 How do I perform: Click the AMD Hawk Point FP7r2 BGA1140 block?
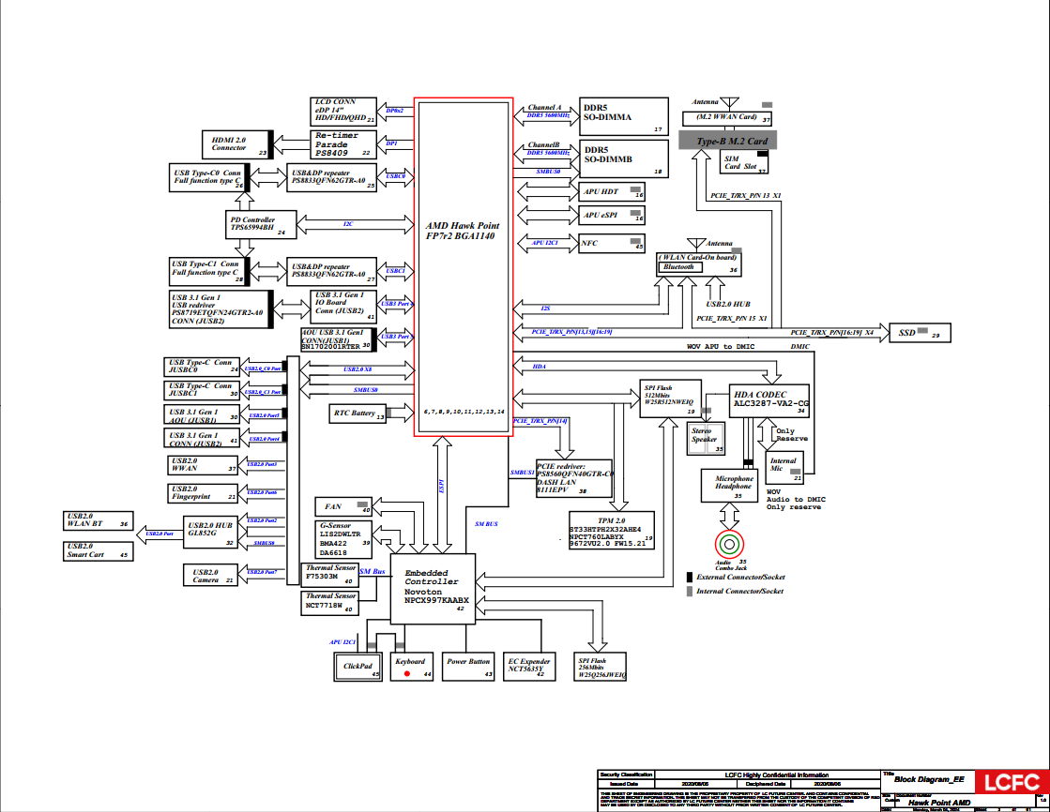pos(464,266)
